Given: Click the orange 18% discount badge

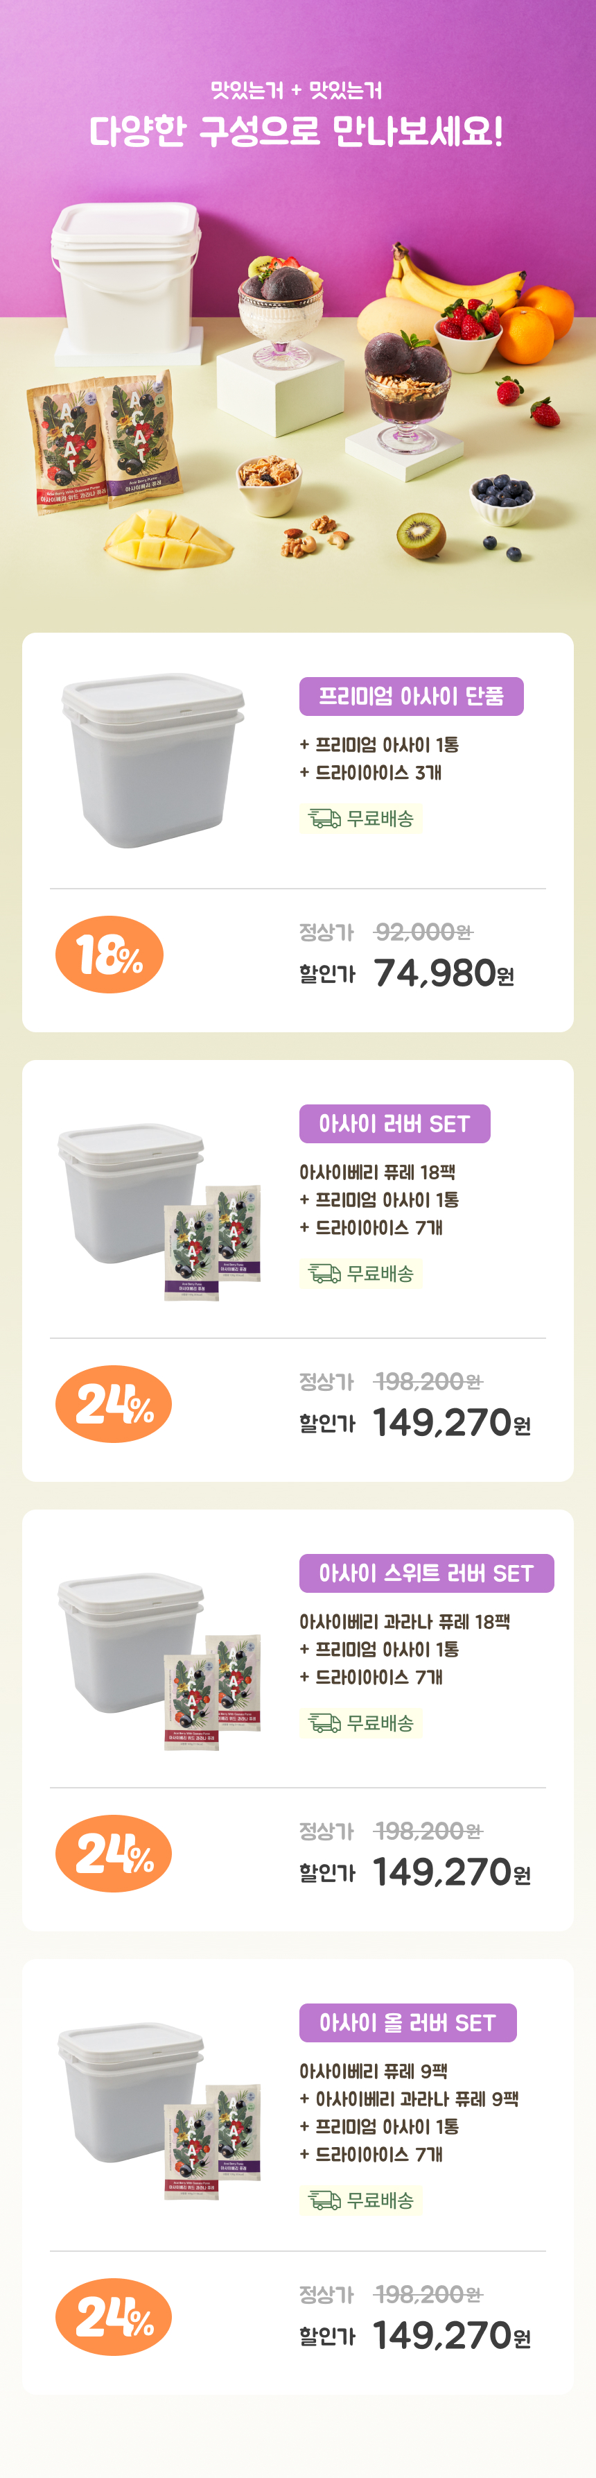Looking at the screenshot, I should [x=109, y=955].
